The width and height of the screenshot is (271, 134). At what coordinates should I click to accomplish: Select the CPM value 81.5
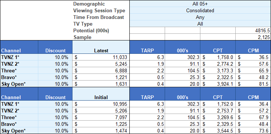[x=253, y=84]
